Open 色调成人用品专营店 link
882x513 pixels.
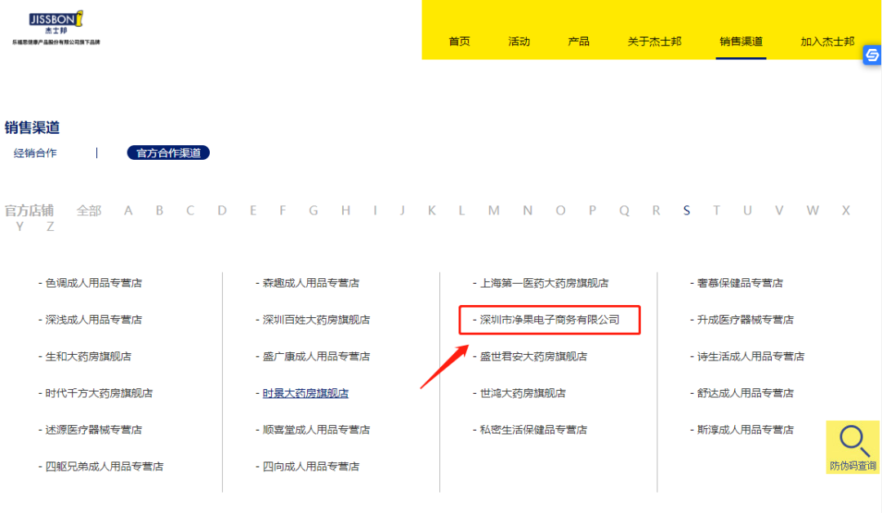click(93, 283)
